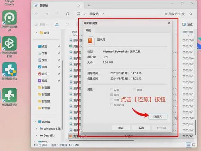Toggle the 压缩 checkbox
The image size is (201, 151).
click(112, 100)
